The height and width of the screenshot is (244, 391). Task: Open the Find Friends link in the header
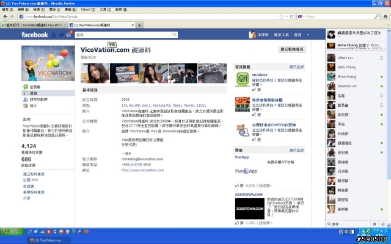tap(281, 35)
